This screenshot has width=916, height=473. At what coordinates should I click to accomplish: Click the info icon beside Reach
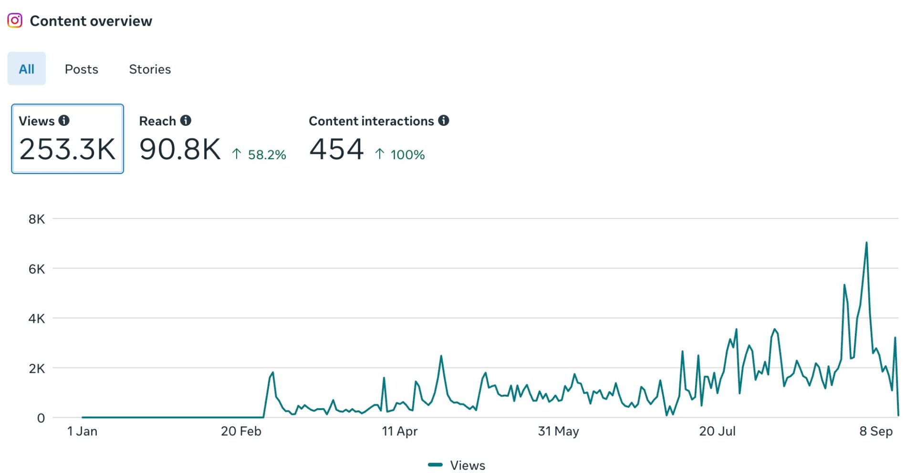[x=186, y=121]
